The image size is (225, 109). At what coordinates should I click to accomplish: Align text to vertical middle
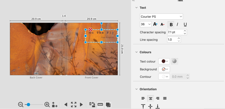coord(150,106)
